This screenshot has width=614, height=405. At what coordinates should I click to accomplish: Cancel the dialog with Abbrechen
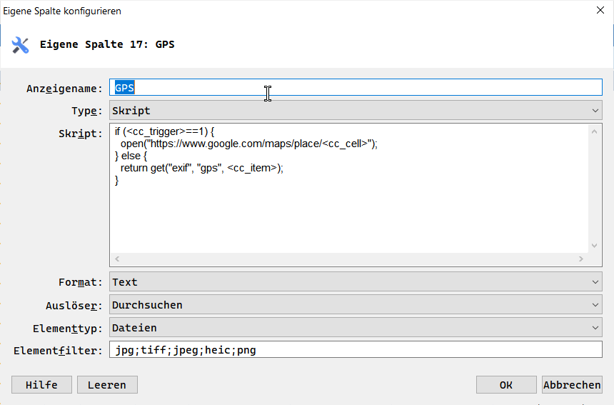pyautogui.click(x=572, y=385)
